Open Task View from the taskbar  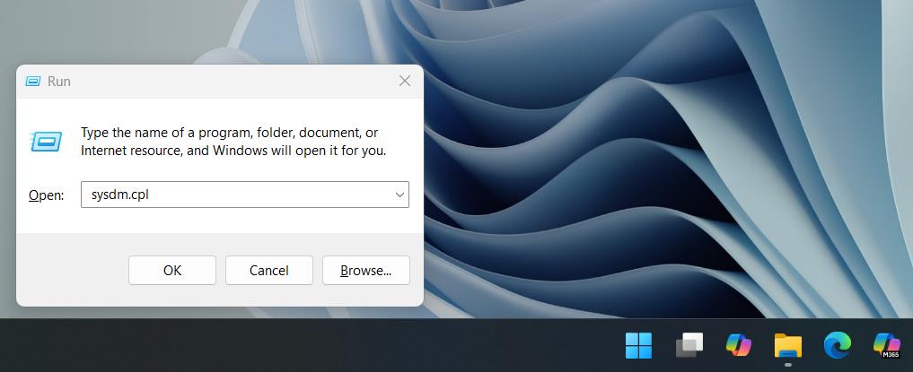pyautogui.click(x=689, y=346)
